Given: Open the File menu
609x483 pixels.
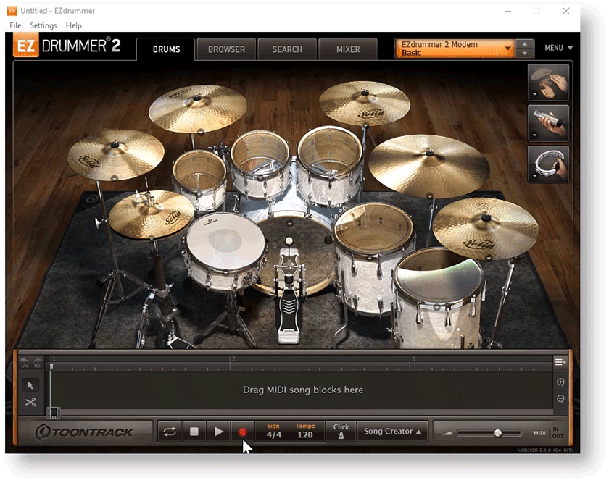Looking at the screenshot, I should [15, 25].
